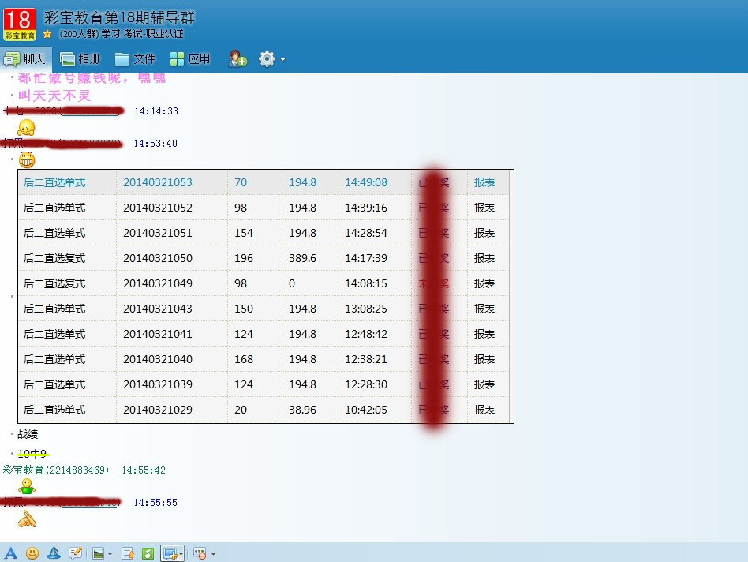
Task: Open the settings gear dropdown
Action: tap(271, 58)
